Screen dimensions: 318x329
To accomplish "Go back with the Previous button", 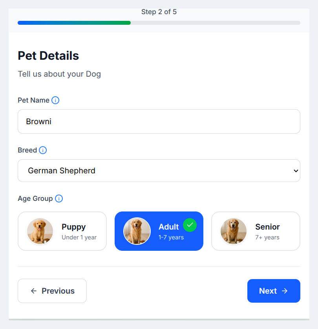I will [x=52, y=291].
